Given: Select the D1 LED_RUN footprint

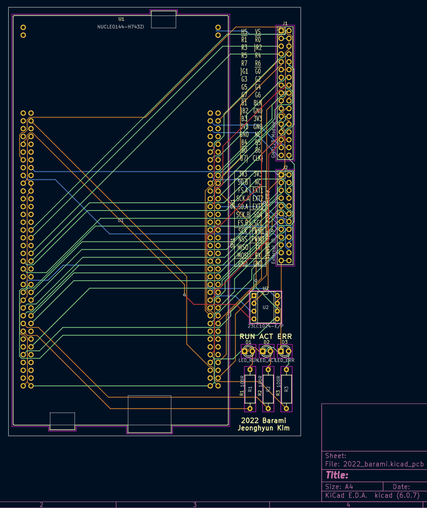Looking at the screenshot, I should pyautogui.click(x=248, y=351).
